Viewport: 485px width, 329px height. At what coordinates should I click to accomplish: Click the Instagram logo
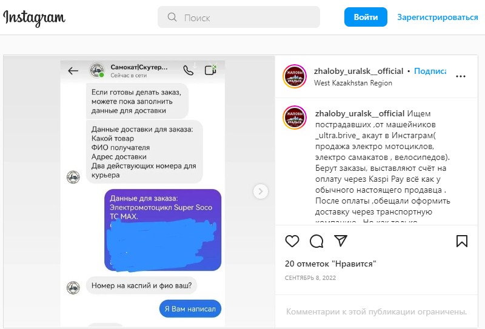34,18
